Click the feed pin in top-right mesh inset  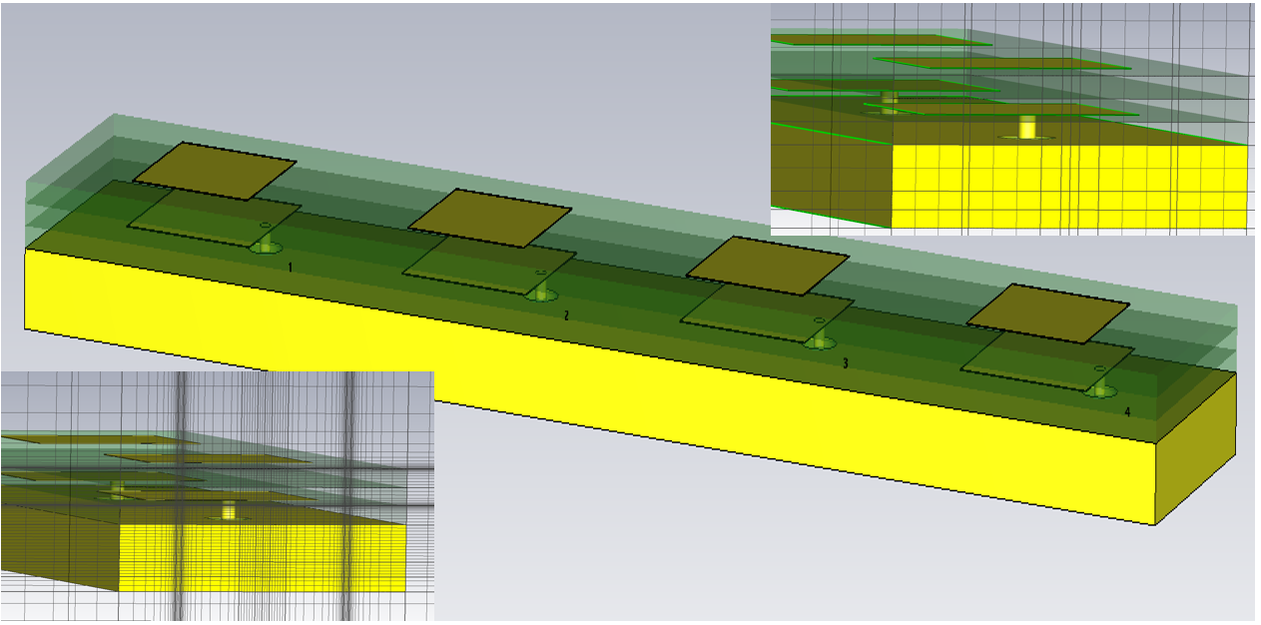click(x=1026, y=127)
